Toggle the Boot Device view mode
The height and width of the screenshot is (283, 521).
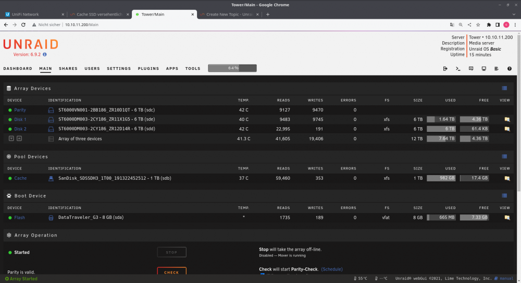pyautogui.click(x=504, y=195)
